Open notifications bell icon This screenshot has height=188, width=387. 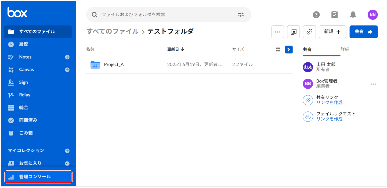pos(353,15)
